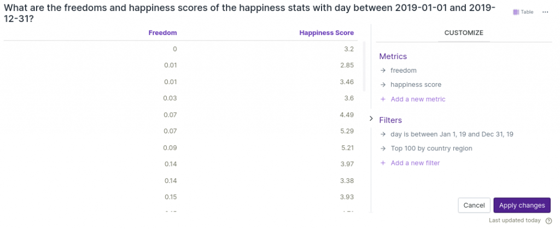Screen dimensions: 560x229
Task: Click the Table visualization icon
Action: pos(517,12)
